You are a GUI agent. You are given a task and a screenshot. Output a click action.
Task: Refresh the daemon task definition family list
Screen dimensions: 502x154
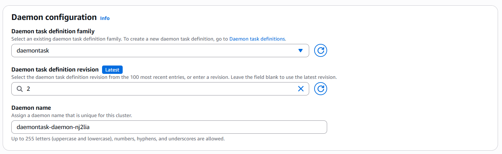320,51
